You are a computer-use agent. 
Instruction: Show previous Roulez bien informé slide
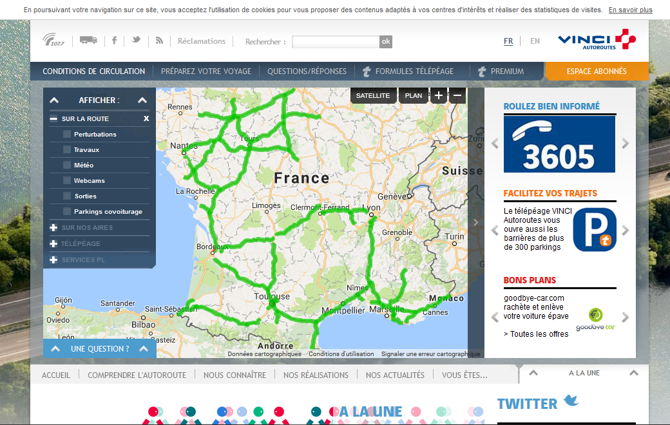495,144
